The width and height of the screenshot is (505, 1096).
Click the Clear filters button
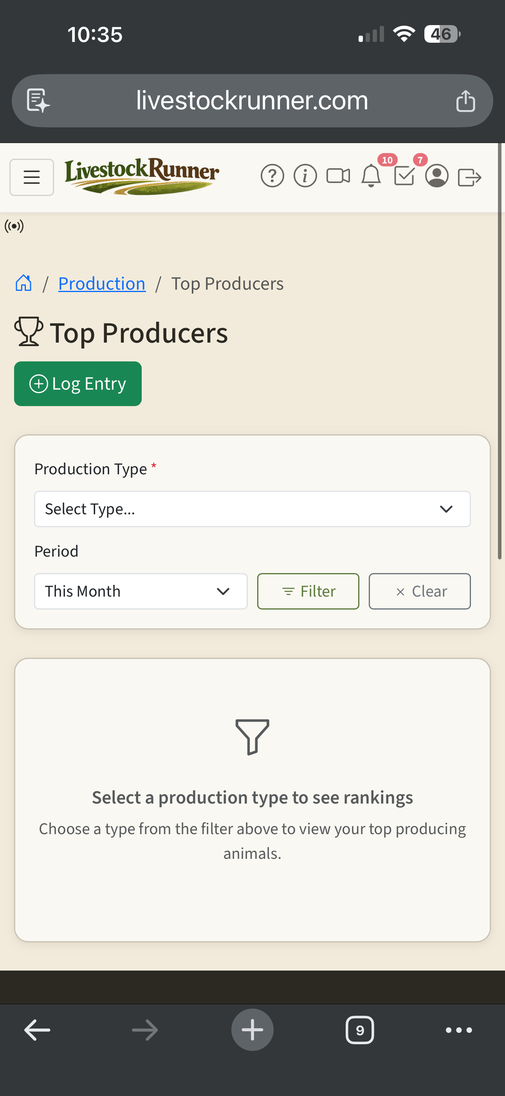pos(419,591)
